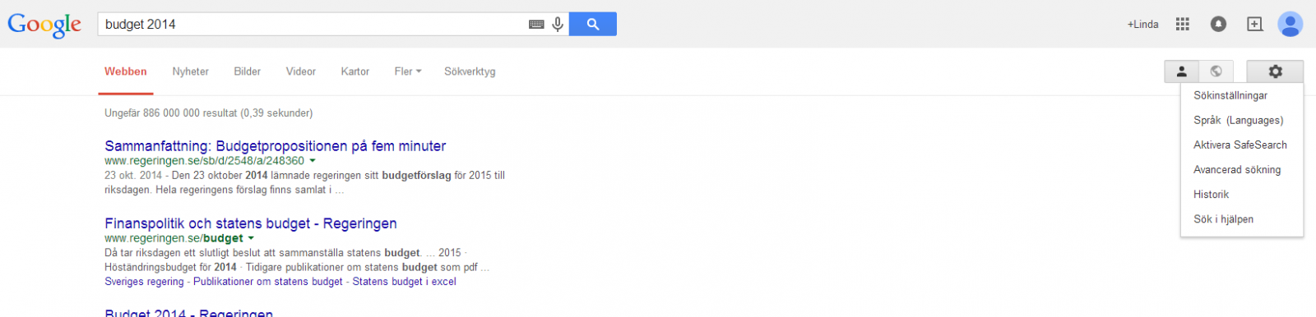Toggle personal results person icon

1181,71
